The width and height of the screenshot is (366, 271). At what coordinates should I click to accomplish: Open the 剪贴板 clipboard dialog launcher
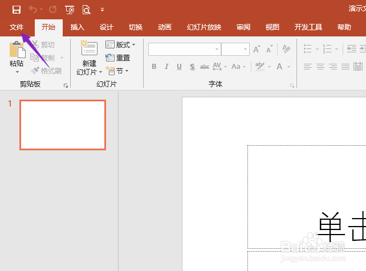tap(66, 86)
